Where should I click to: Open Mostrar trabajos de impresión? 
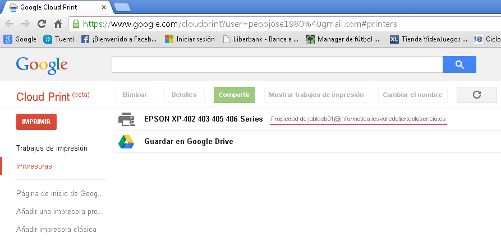click(316, 95)
